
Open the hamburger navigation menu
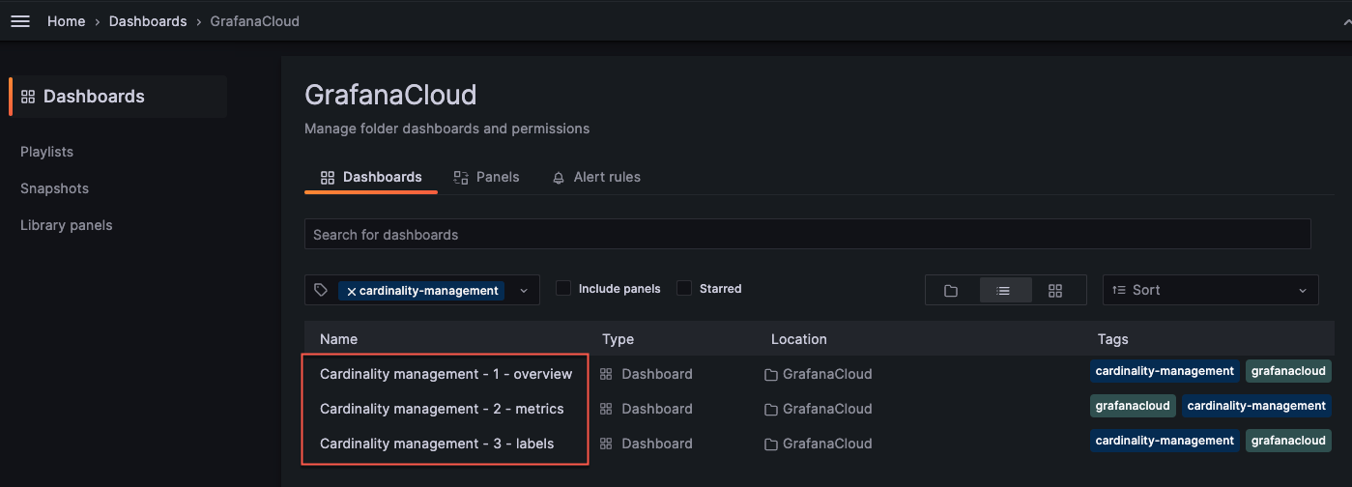pyautogui.click(x=20, y=21)
